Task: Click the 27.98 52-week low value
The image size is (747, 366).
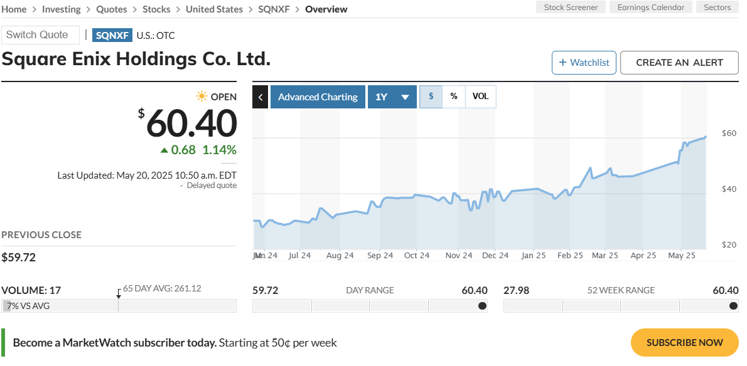Action: (517, 290)
